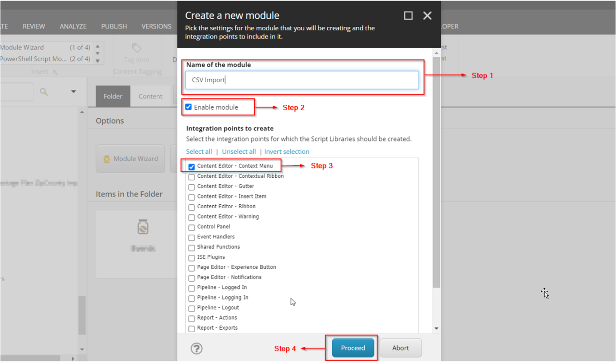616x362 pixels.
Task: Click the jar item icon under Items in the Folder
Action: pyautogui.click(x=142, y=227)
